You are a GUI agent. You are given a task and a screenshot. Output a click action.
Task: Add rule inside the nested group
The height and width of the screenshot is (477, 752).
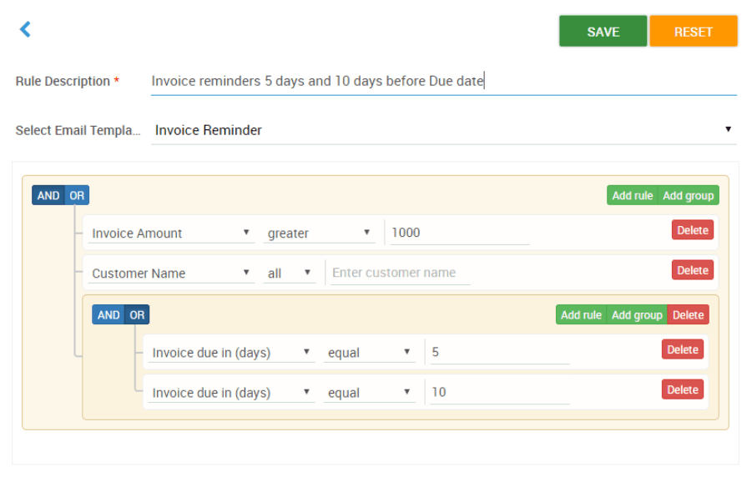[581, 315]
